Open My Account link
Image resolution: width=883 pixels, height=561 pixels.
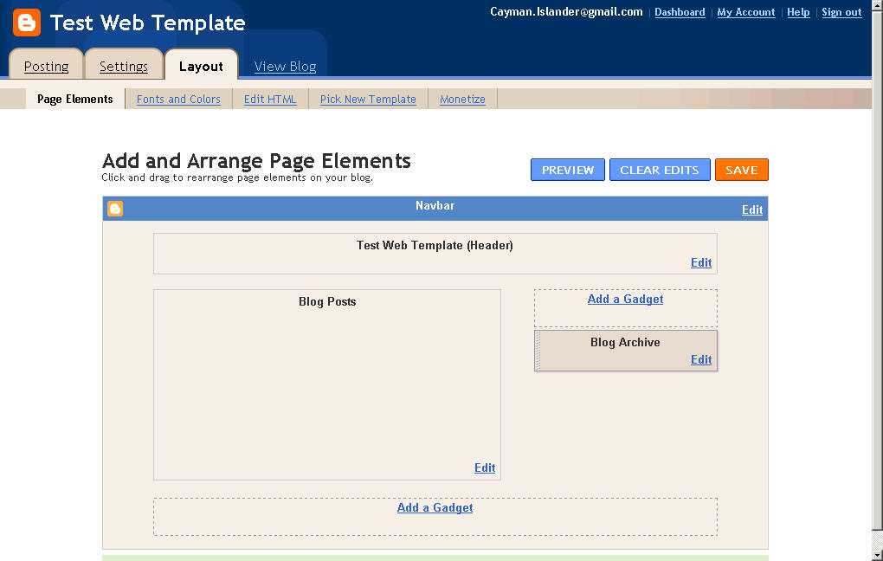coord(745,12)
